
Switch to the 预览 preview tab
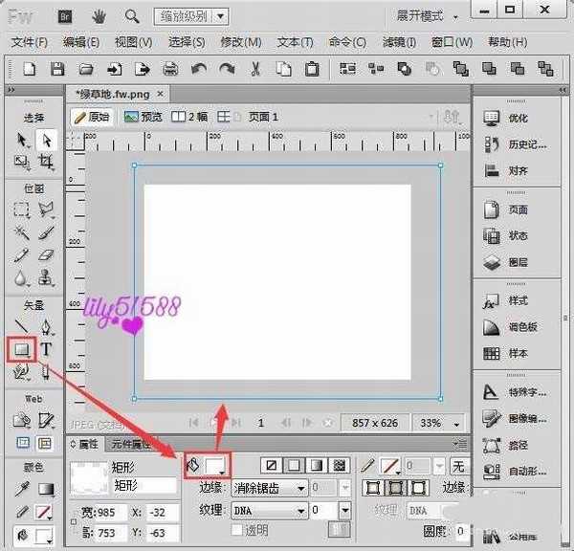coord(143,117)
